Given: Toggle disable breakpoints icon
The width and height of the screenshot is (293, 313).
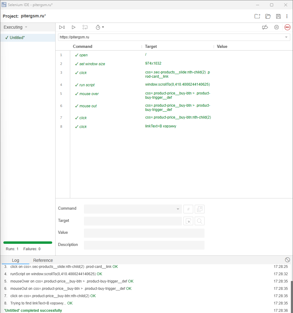Looking at the screenshot, I should pyautogui.click(x=265, y=27).
